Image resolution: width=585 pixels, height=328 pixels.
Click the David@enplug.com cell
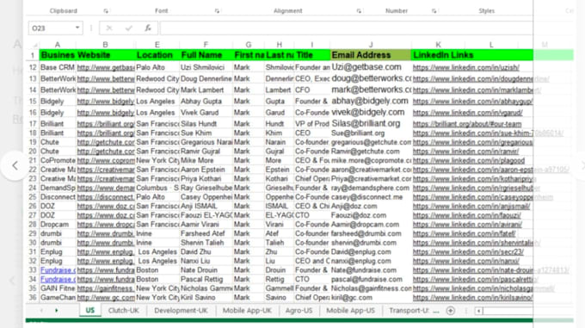(x=371, y=252)
